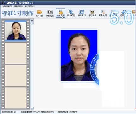
Task: Click the 标准1寸制作 title text
Action: coord(18,13)
